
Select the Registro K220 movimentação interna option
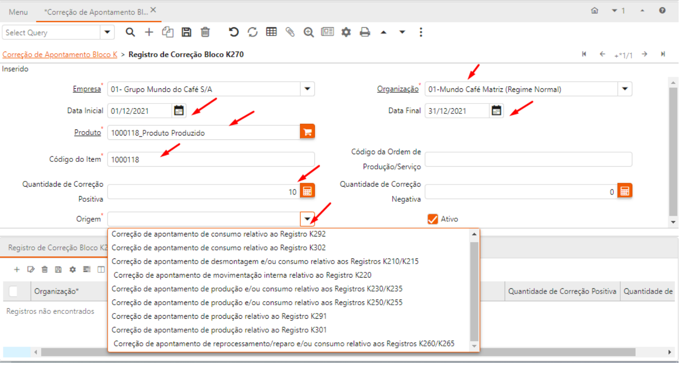[x=242, y=275]
